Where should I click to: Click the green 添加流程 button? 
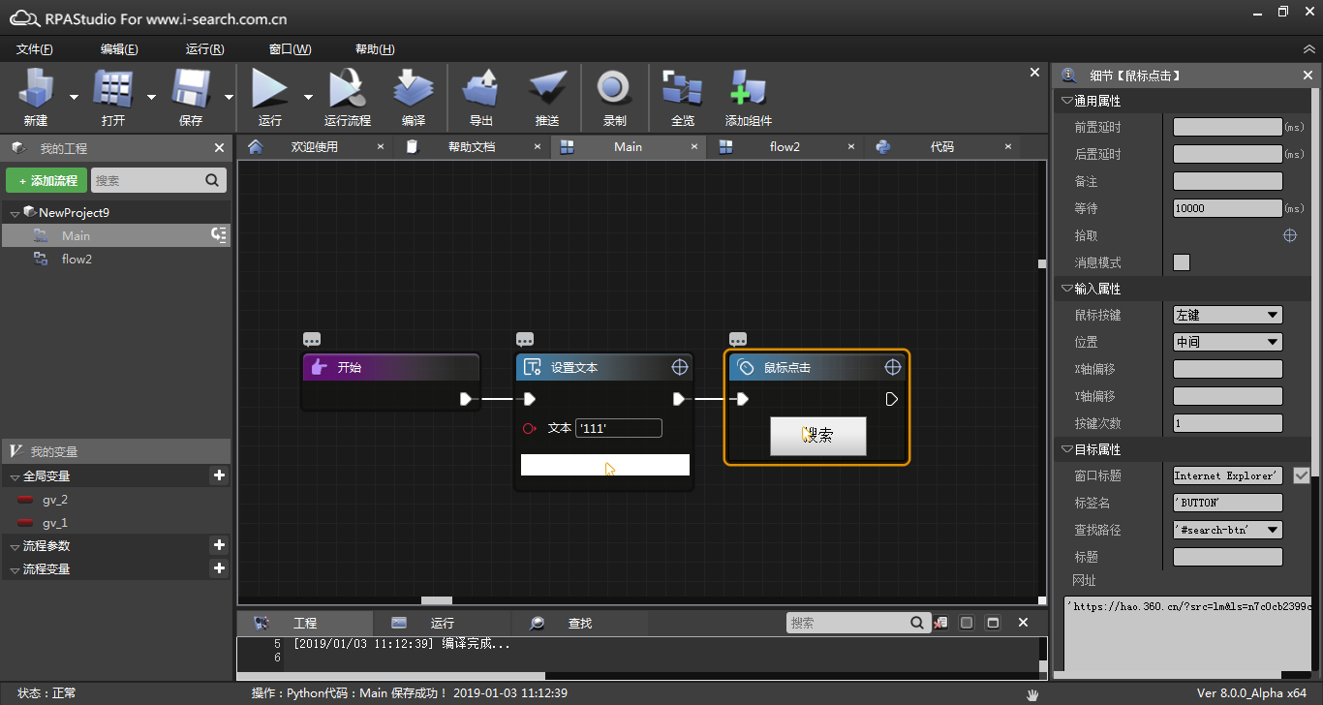tap(46, 180)
